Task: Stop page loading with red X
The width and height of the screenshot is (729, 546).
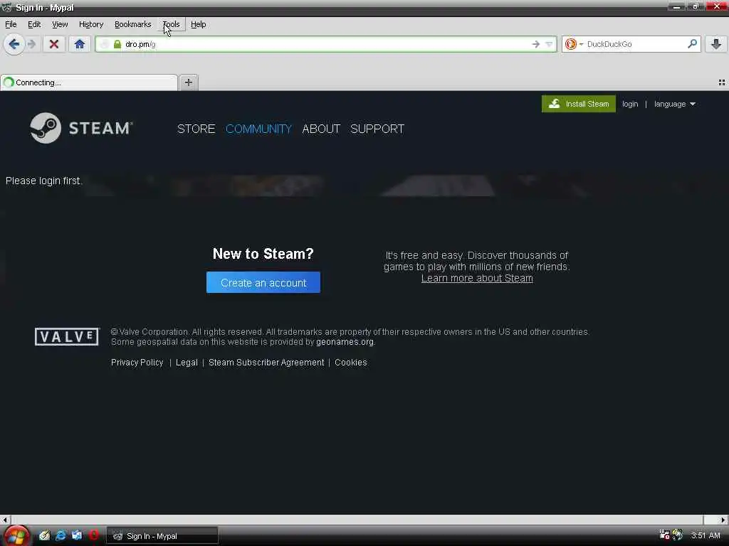Action: [x=54, y=44]
